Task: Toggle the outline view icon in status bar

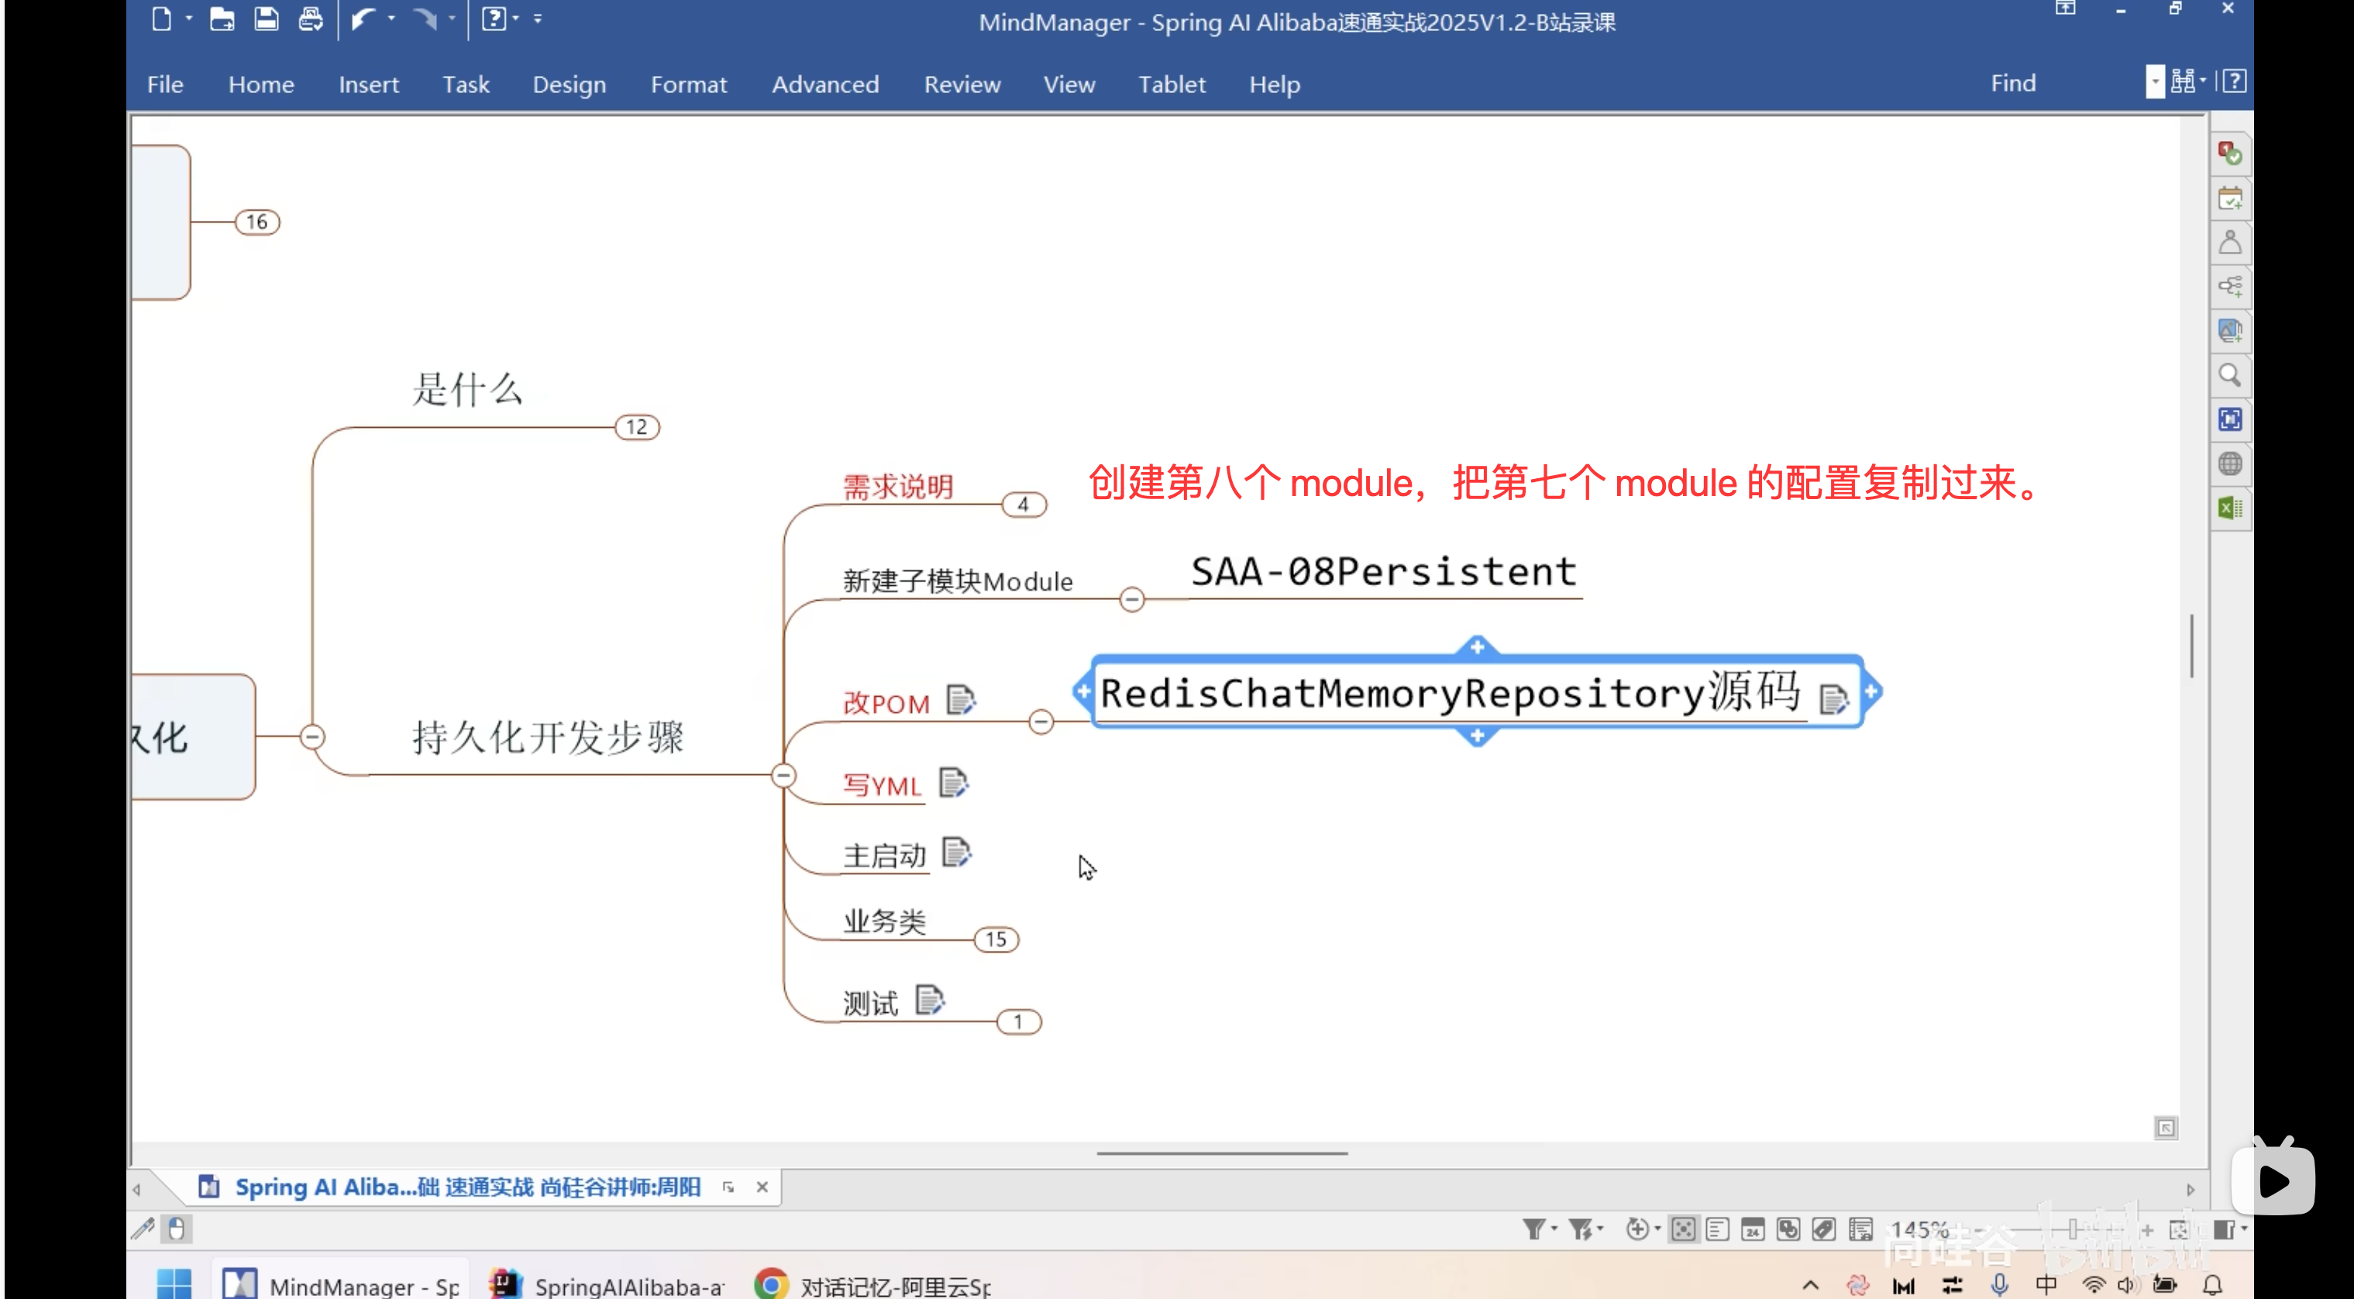Action: coord(1716,1229)
